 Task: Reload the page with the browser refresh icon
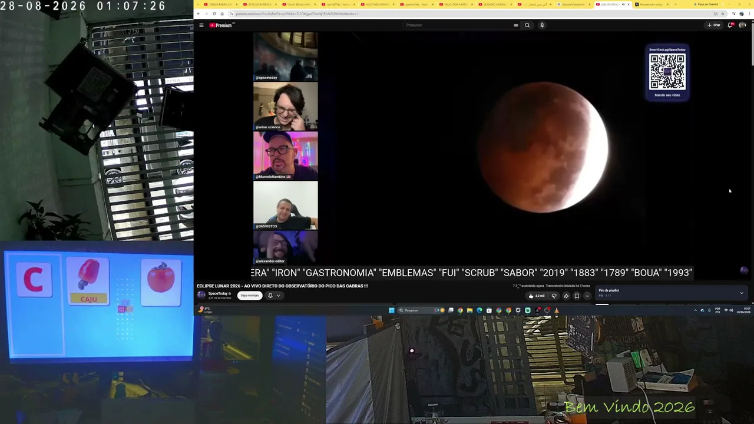[214, 14]
